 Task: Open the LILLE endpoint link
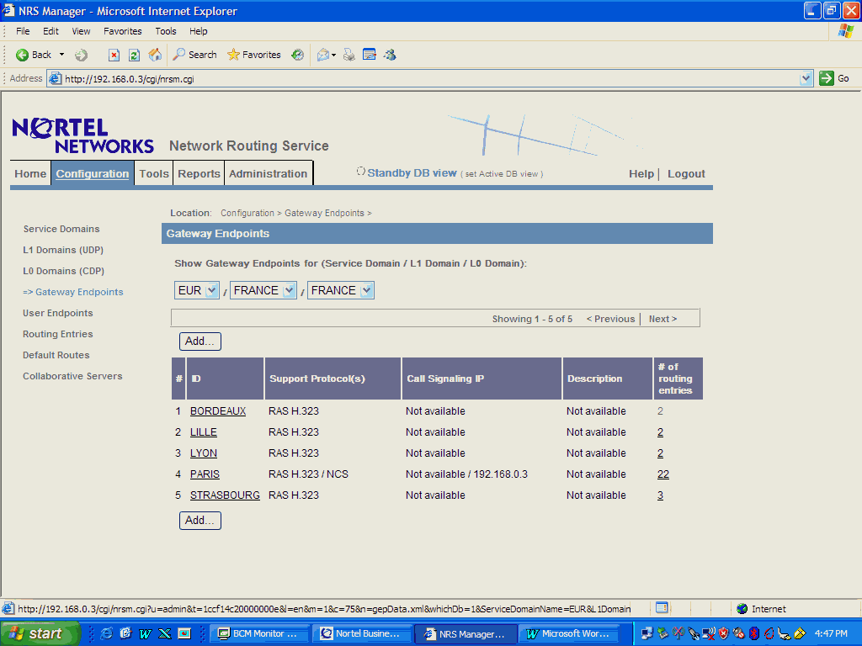click(204, 432)
